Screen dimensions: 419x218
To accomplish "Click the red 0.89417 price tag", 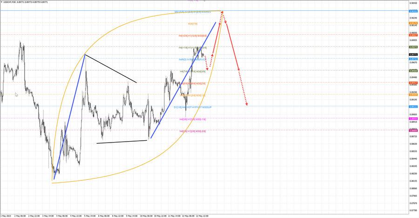I will (x=413, y=83).
